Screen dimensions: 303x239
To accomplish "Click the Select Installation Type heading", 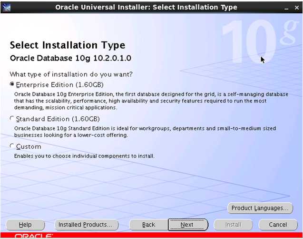I will click(68, 45).
